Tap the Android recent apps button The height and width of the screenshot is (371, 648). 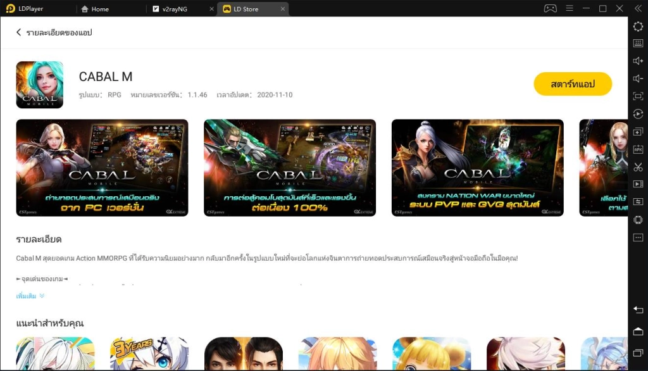pyautogui.click(x=638, y=353)
